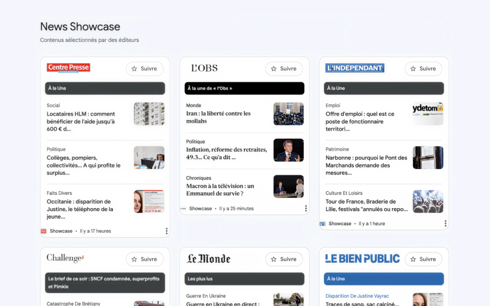Open 'Narbonne : Pont des Marchands' article

pos(366,165)
